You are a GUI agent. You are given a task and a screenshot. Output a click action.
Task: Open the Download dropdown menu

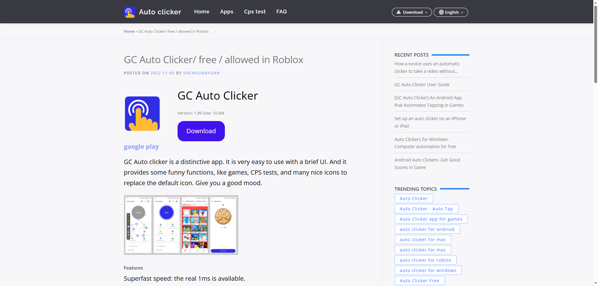point(411,12)
